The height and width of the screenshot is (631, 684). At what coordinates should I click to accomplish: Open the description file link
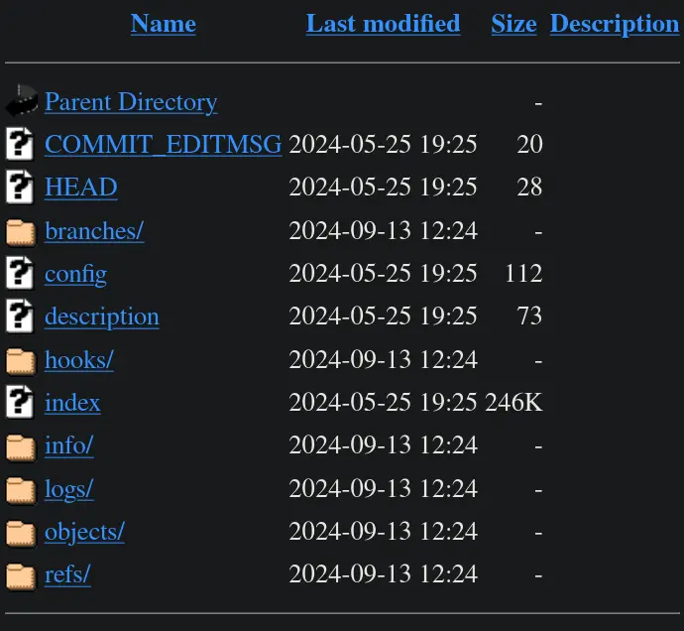tap(102, 316)
